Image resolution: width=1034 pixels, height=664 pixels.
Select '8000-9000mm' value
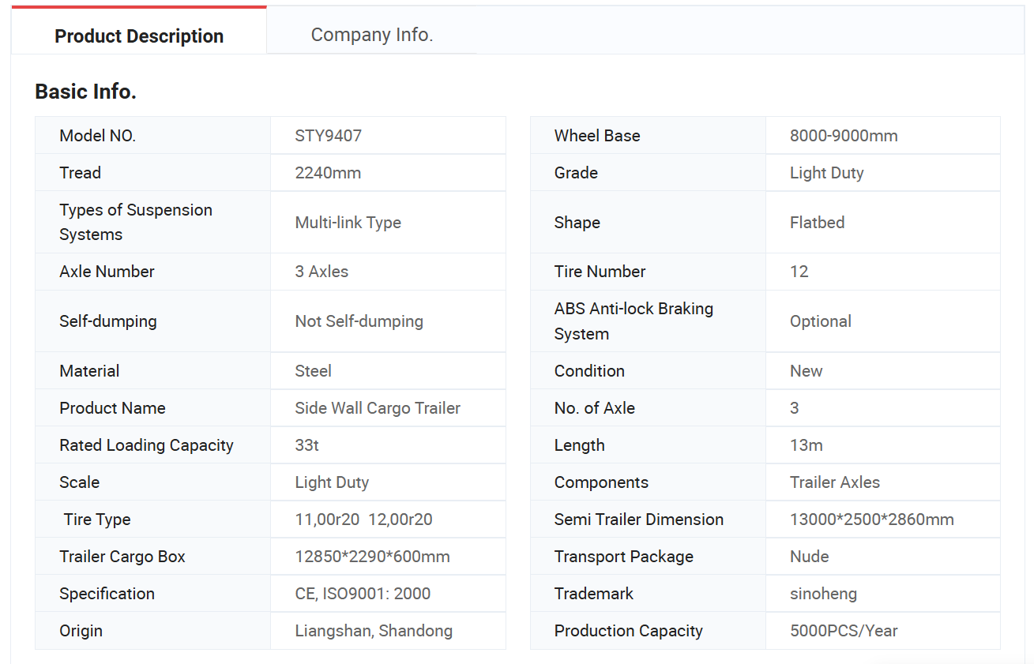[x=844, y=136]
